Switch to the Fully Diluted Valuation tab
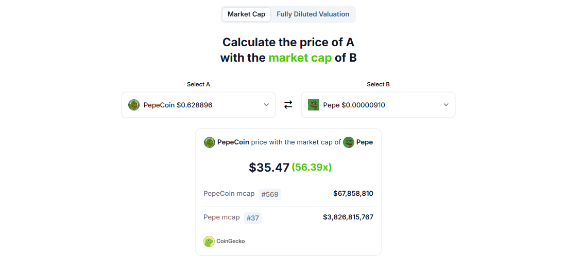Screen dimensions: 566x259 point(313,14)
